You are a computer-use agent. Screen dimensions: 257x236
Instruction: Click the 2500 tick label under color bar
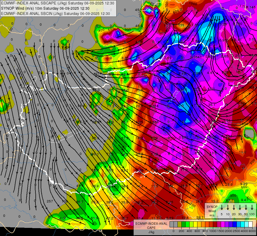coord(237,231)
